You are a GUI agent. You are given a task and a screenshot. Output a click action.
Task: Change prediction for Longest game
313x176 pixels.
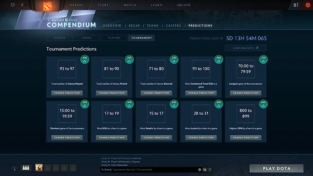246,93
